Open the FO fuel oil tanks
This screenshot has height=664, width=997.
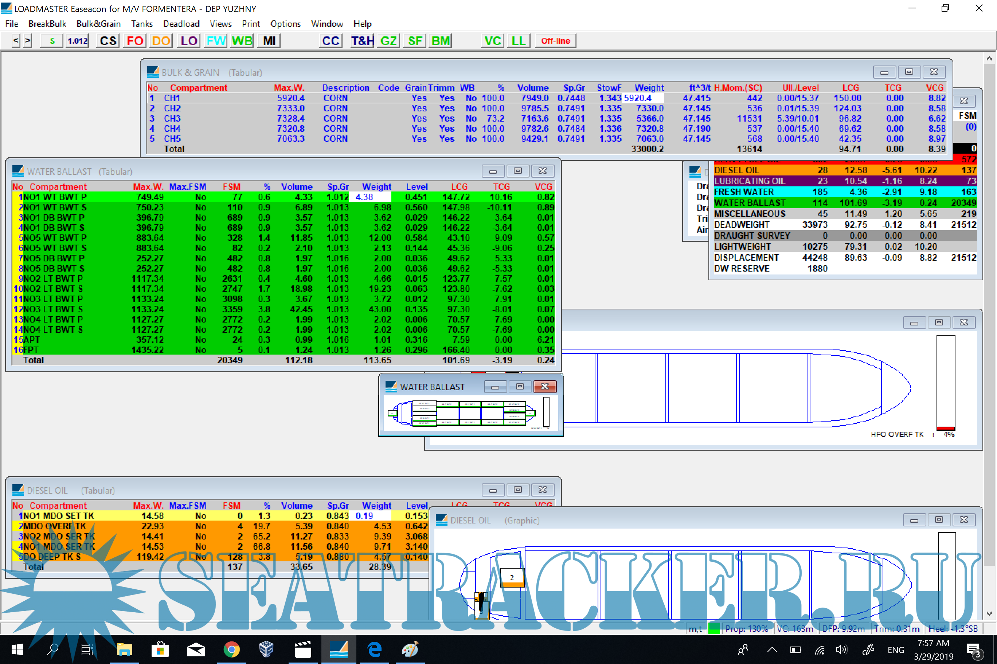click(135, 41)
